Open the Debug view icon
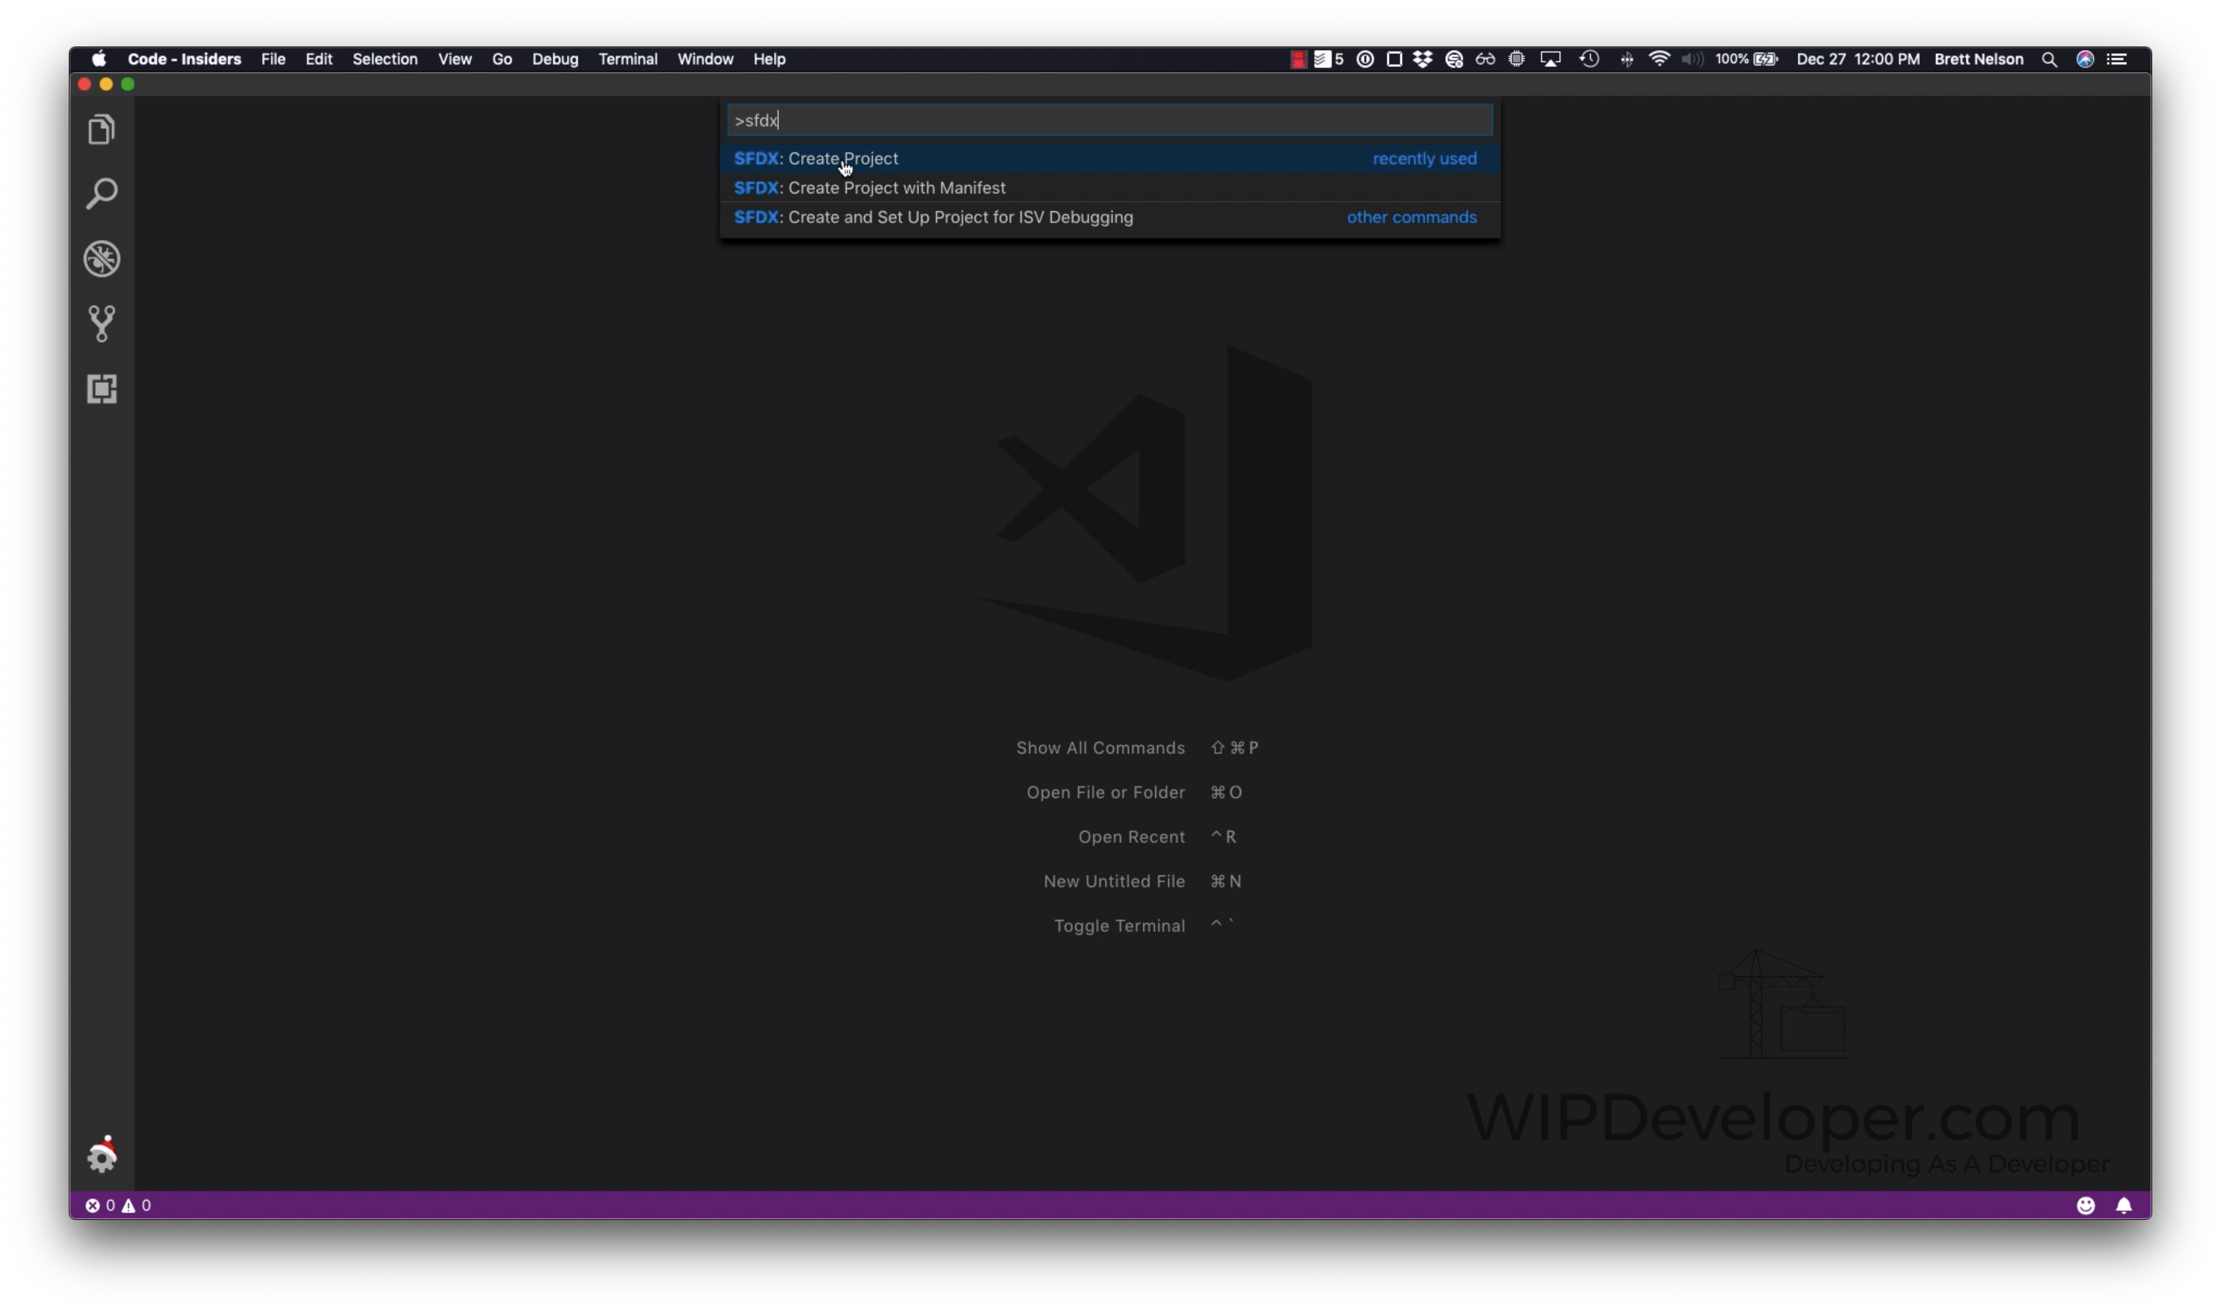The image size is (2221, 1311). point(102,259)
